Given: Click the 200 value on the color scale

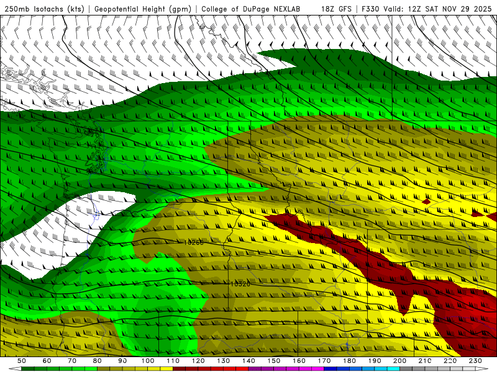Looking at the screenshot, I should tap(400, 361).
